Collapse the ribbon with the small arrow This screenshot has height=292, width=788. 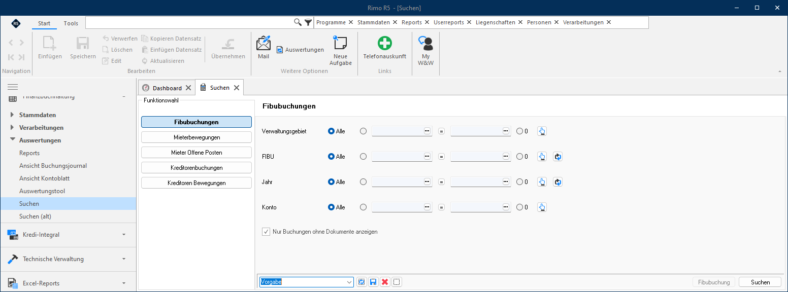click(780, 71)
